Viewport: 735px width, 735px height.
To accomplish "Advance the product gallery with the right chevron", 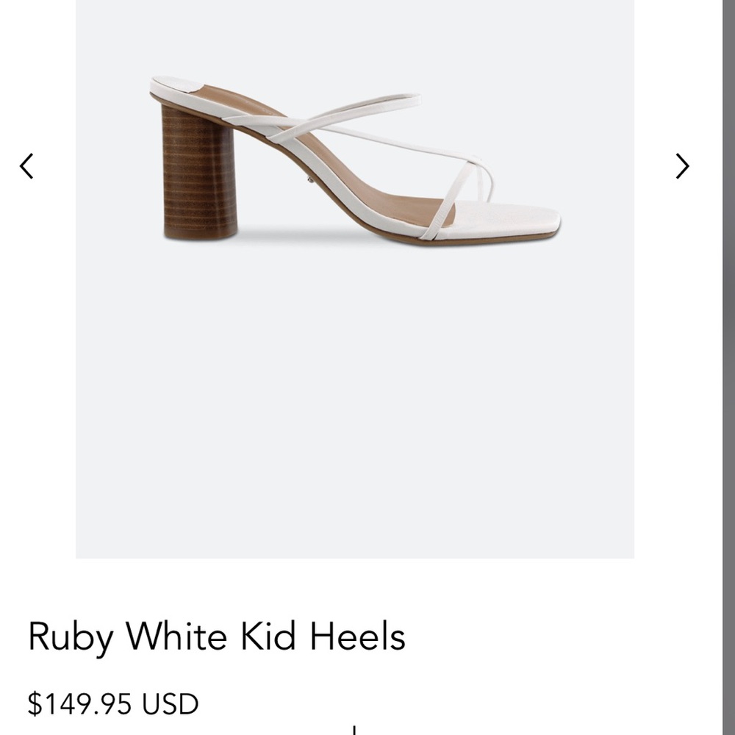I will [x=682, y=167].
